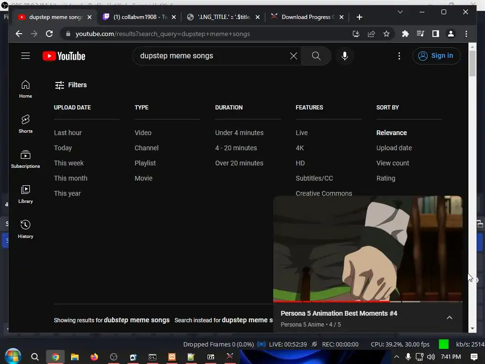485x364 pixels.
Task: Open the Windows Start button
Action: coord(13,356)
